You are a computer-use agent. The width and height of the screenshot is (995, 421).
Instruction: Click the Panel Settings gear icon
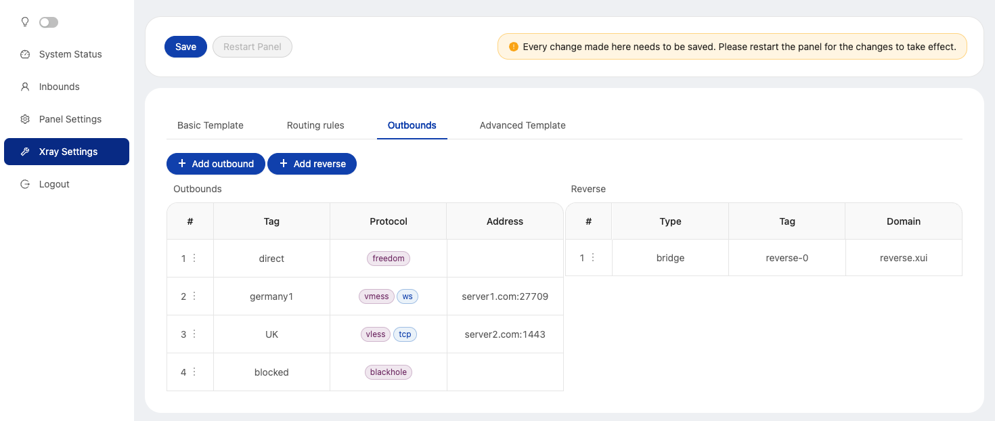[25, 119]
